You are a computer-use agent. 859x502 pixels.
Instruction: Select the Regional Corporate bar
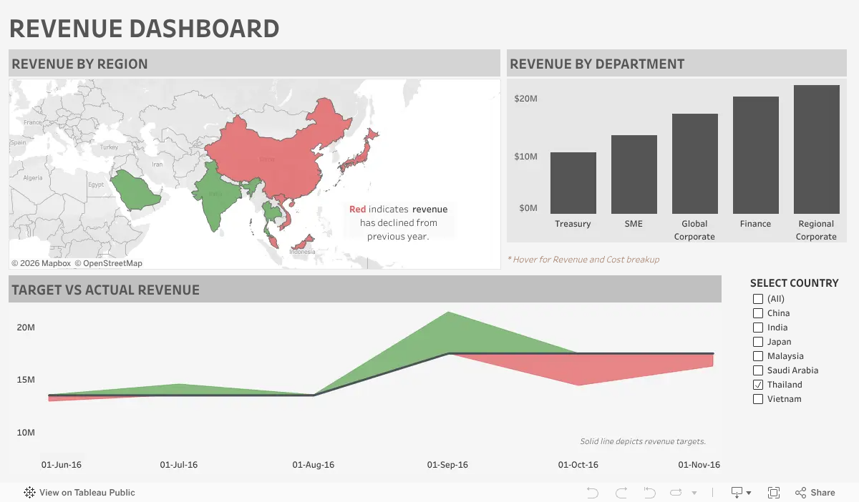click(x=816, y=149)
